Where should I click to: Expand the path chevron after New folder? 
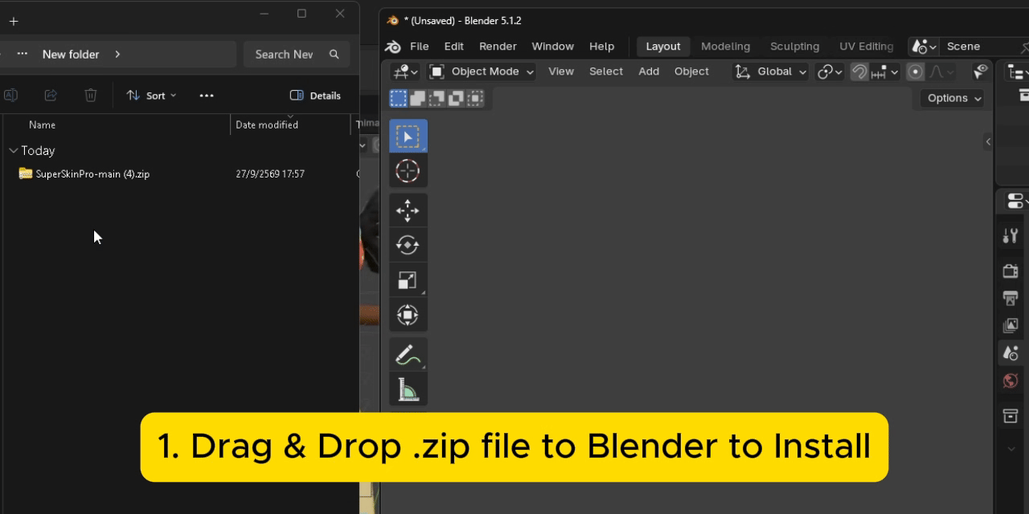tap(117, 55)
